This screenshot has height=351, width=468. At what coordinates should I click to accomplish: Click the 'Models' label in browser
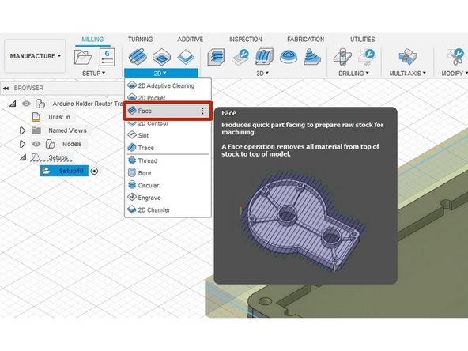72,144
